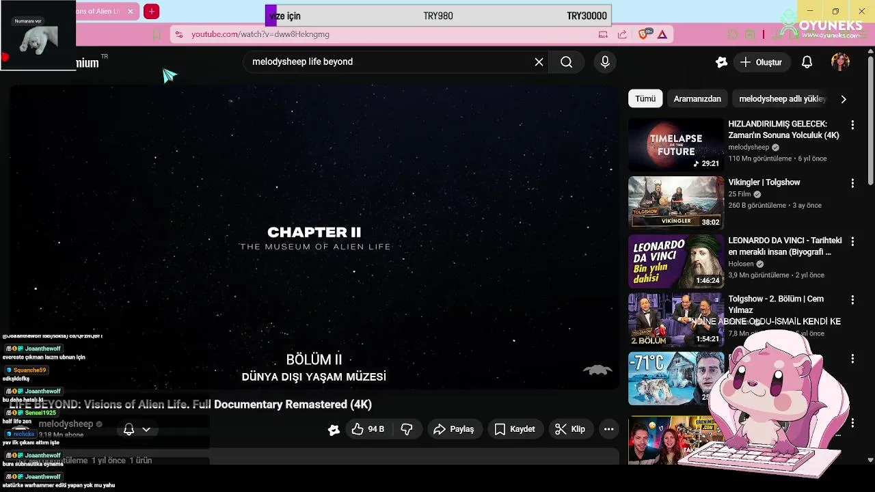Open the Timelapse of the Future thumbnail
Screen dimensions: 875x492
[675, 145]
